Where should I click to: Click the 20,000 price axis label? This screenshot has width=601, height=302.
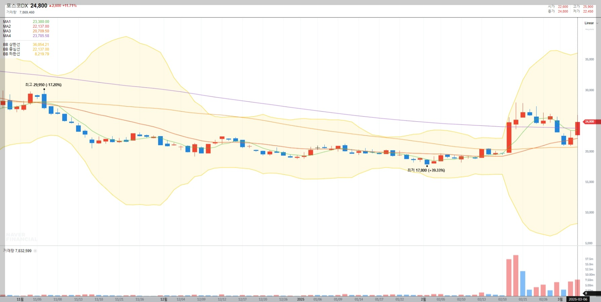(x=589, y=152)
